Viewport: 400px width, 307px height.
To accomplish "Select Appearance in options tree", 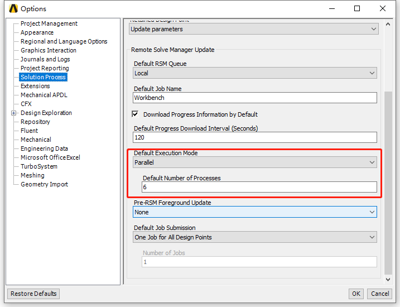I will [x=37, y=32].
